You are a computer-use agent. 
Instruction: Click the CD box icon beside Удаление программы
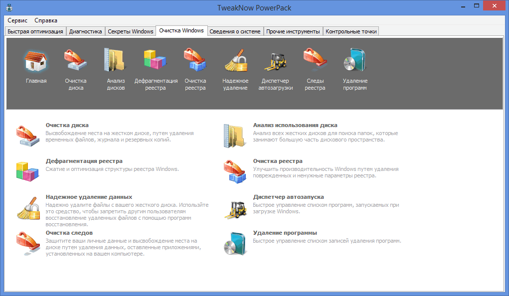pos(235,243)
